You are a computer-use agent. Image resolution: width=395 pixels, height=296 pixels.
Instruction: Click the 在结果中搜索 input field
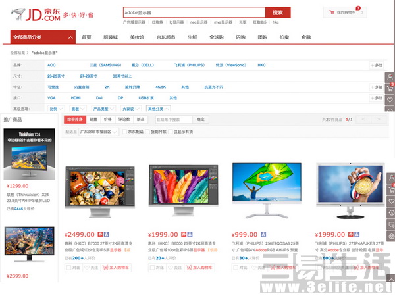[174, 119]
